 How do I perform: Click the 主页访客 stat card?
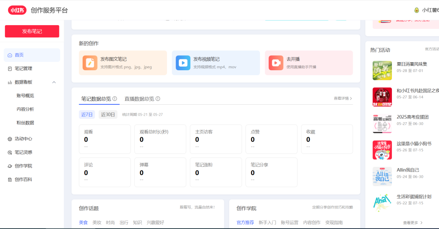(x=216, y=139)
